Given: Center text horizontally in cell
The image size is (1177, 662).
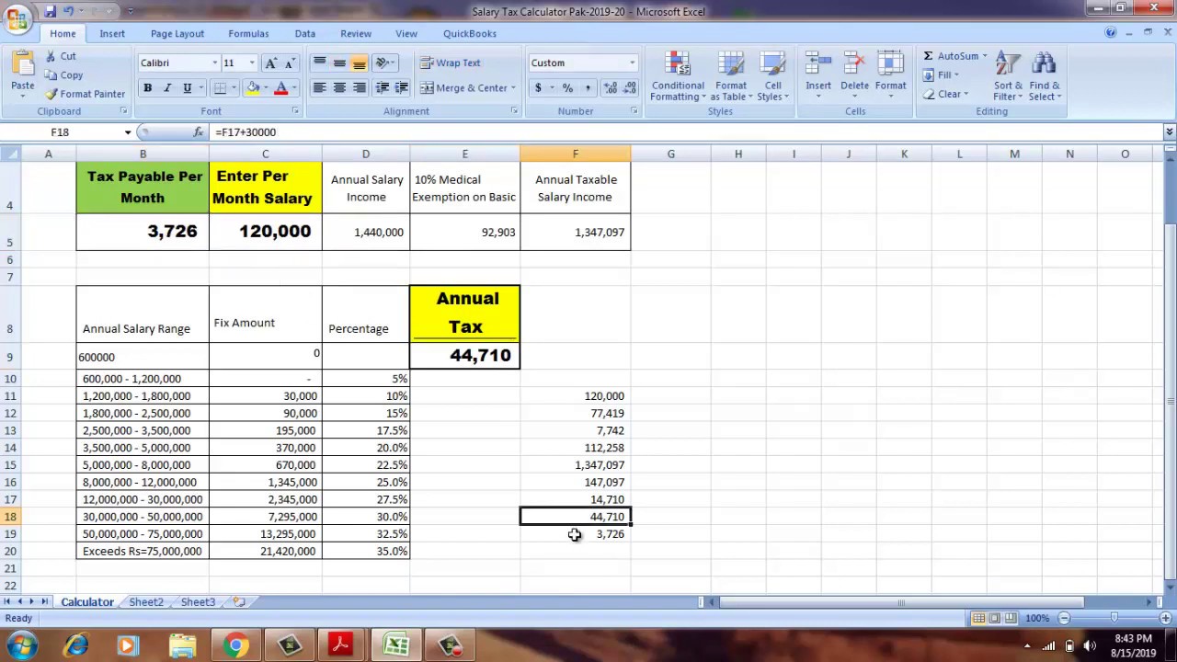Looking at the screenshot, I should tap(339, 88).
